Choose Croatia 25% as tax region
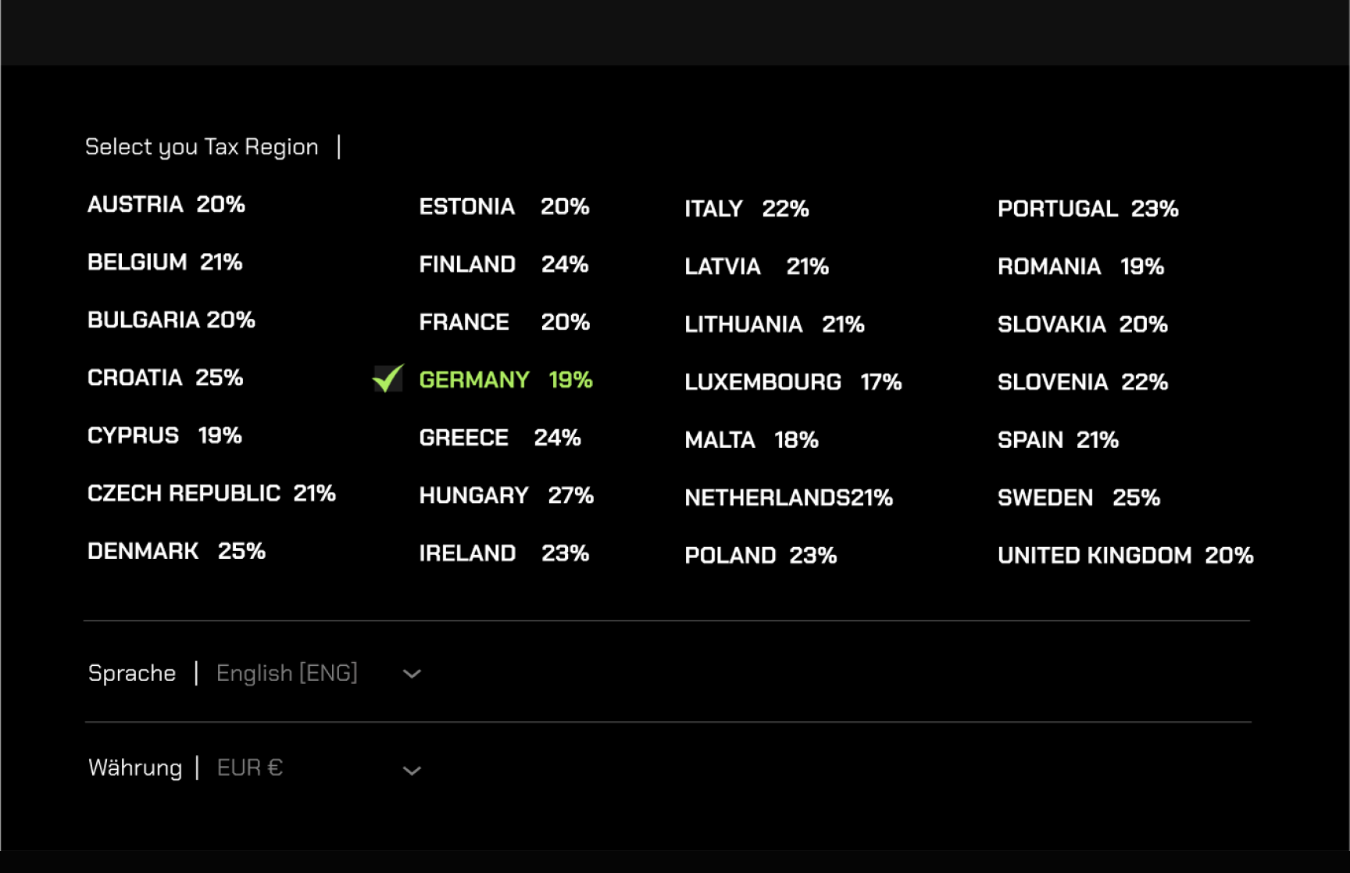The image size is (1350, 873). 165,378
